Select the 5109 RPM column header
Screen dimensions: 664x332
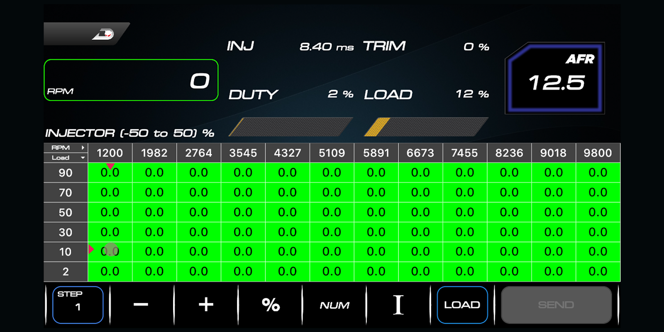click(332, 153)
